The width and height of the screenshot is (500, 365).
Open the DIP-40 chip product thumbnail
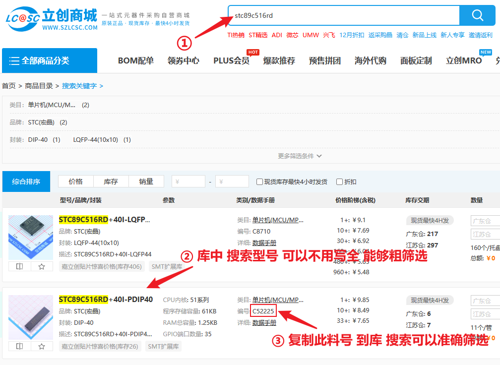click(x=31, y=317)
